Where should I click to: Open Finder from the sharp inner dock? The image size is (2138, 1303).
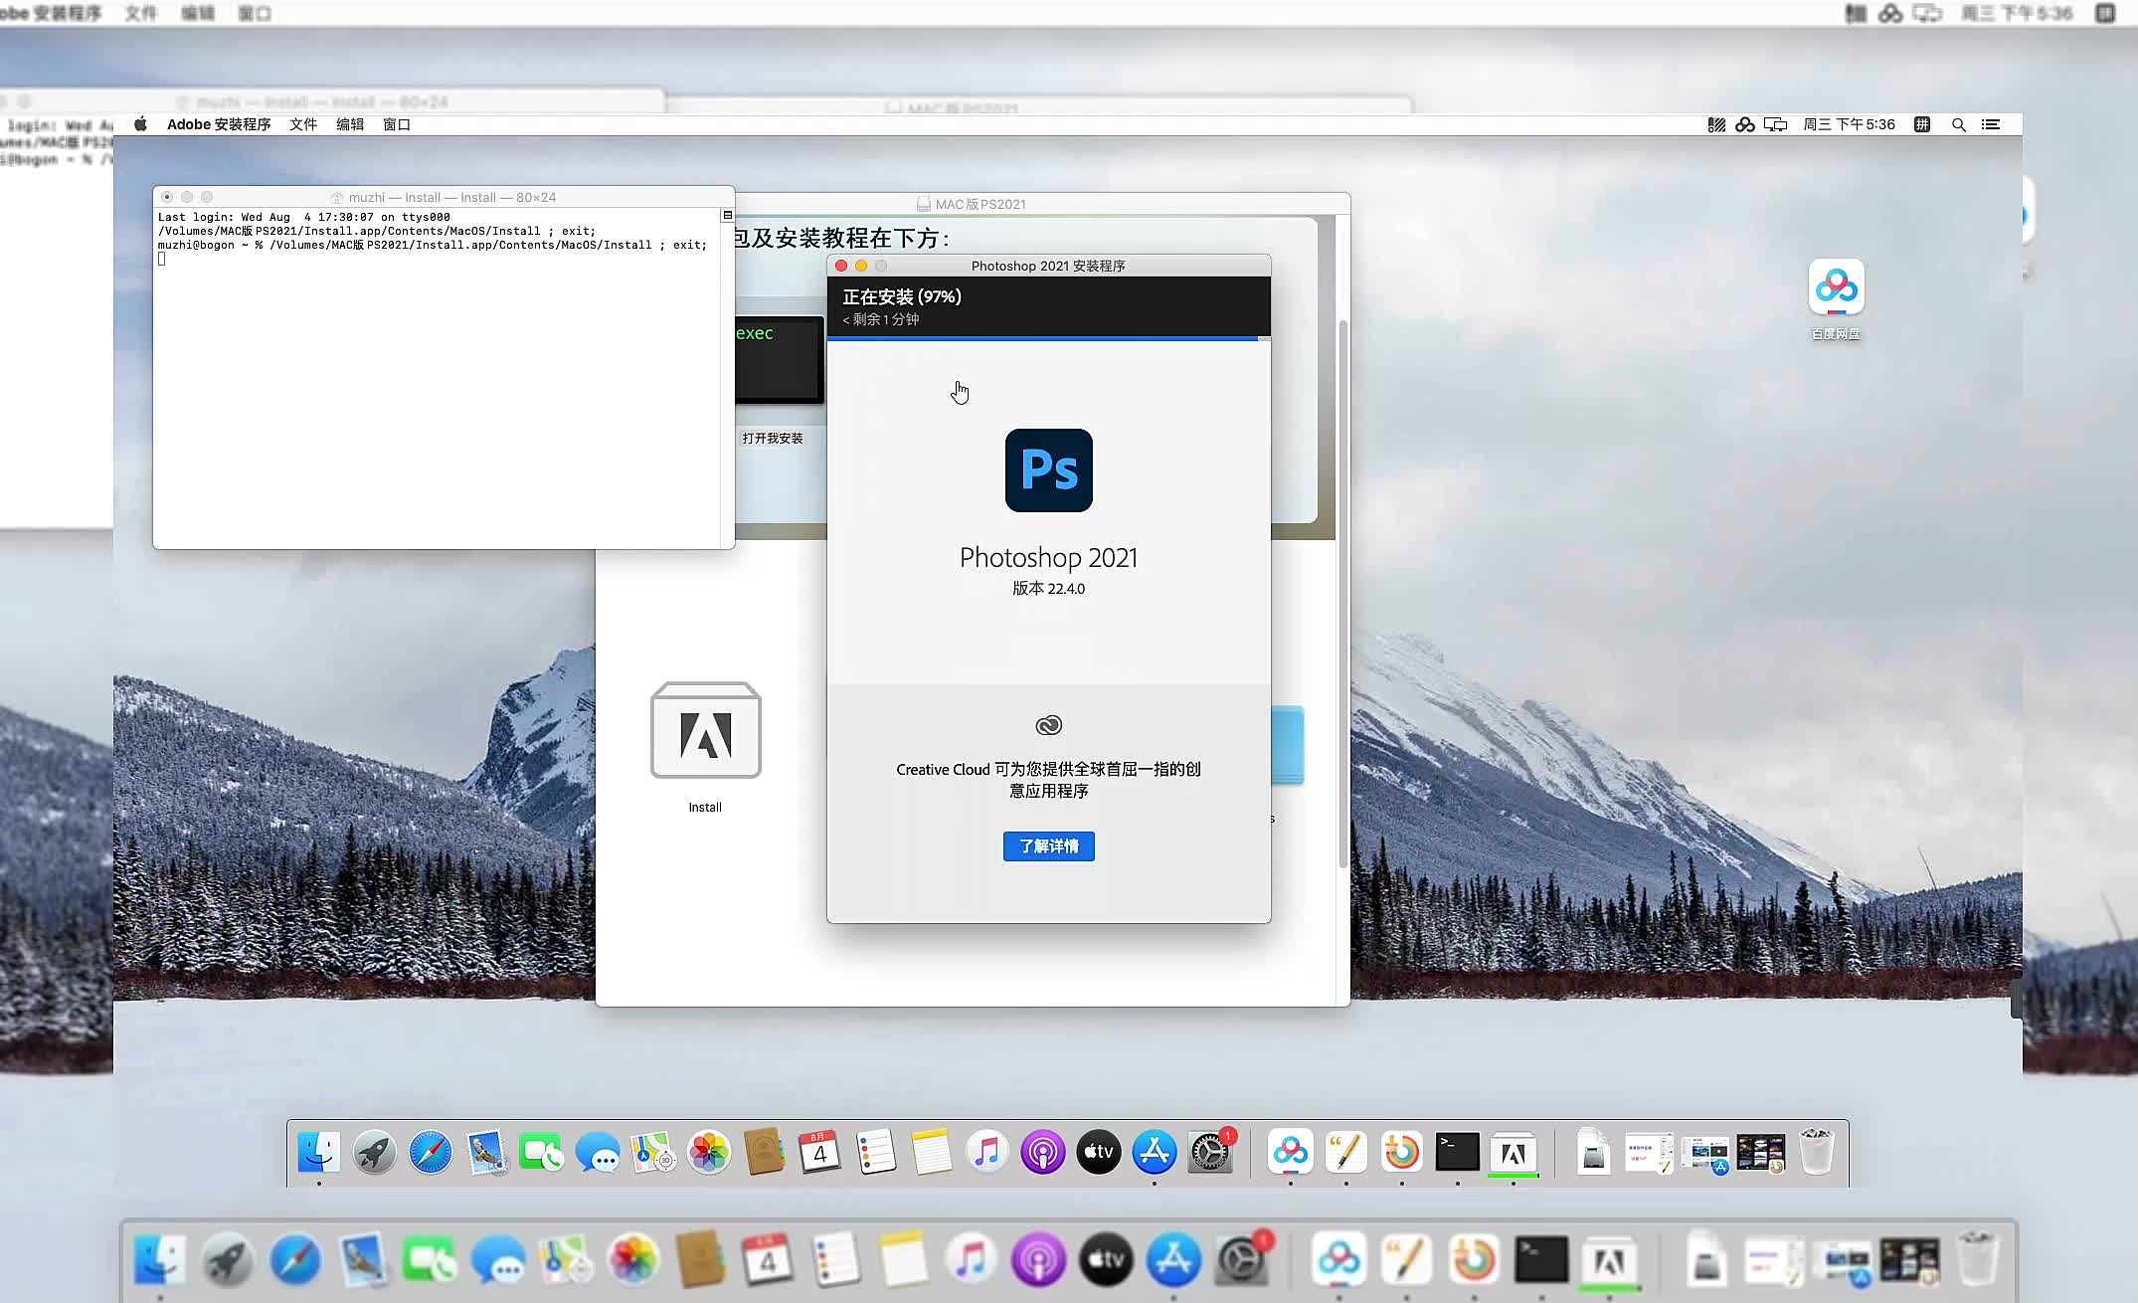tap(319, 1153)
